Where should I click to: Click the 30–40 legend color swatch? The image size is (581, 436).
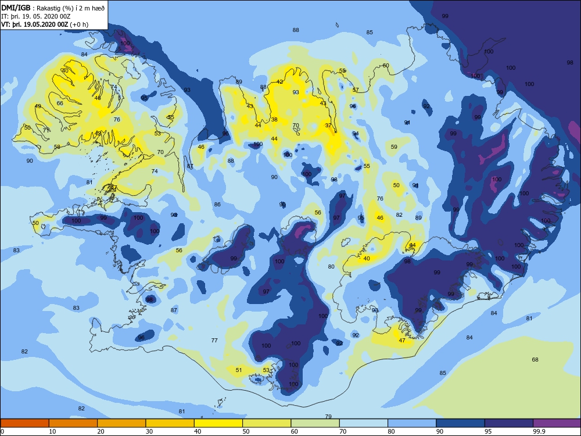click(170, 423)
